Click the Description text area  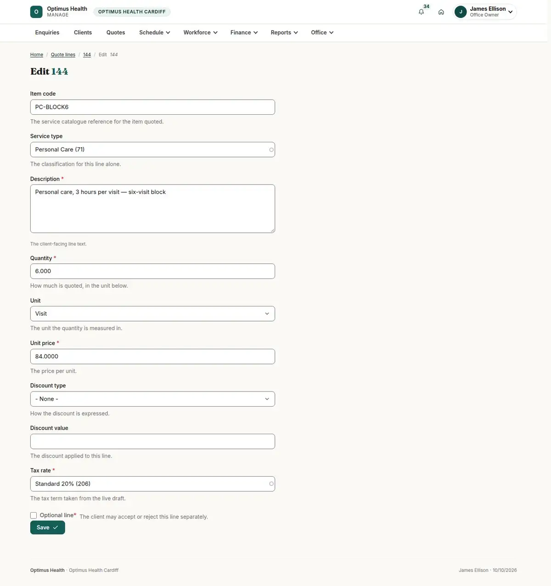pos(152,209)
